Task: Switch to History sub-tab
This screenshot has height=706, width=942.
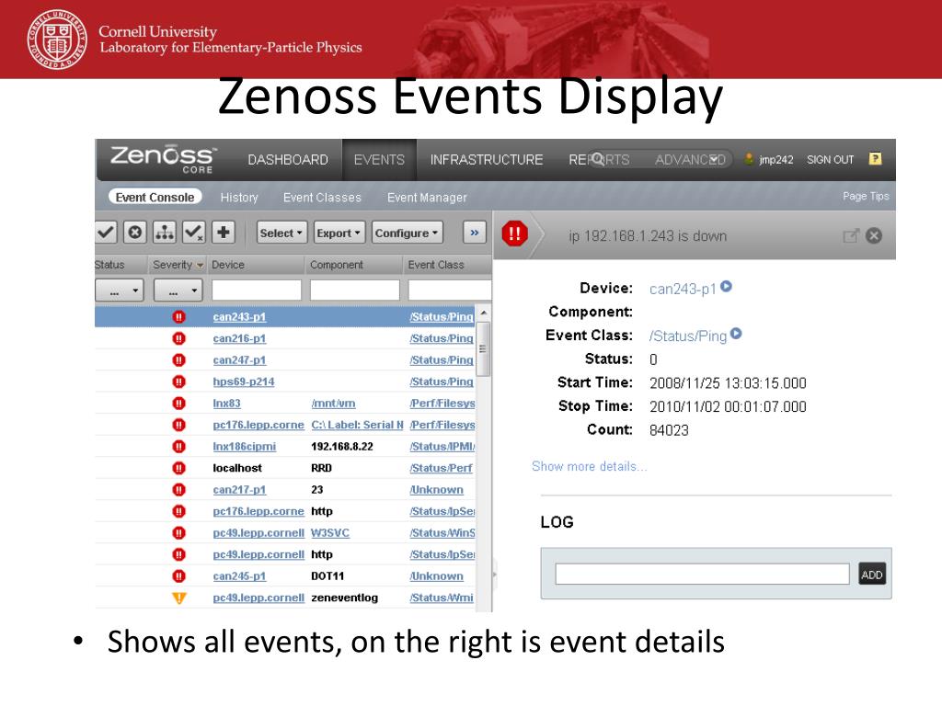Action: (x=239, y=197)
